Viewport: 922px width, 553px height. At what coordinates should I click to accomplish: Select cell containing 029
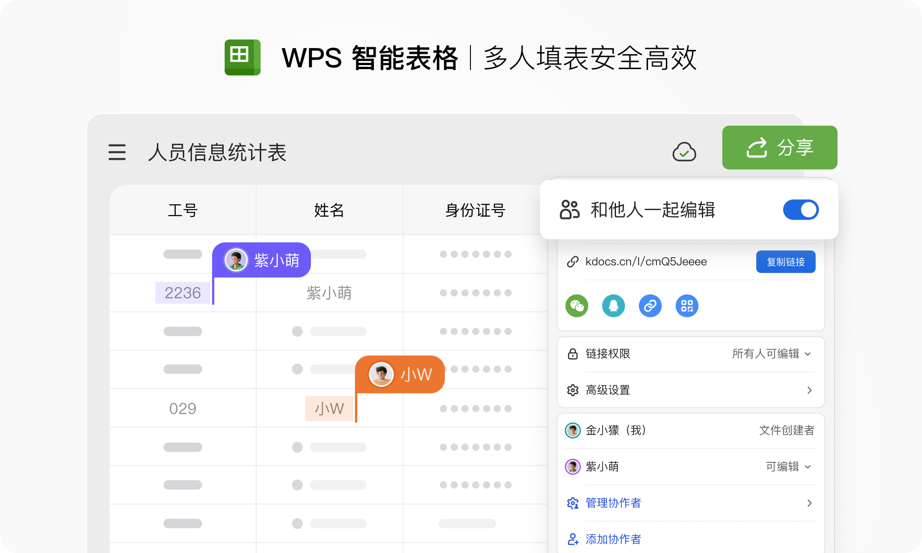[183, 408]
